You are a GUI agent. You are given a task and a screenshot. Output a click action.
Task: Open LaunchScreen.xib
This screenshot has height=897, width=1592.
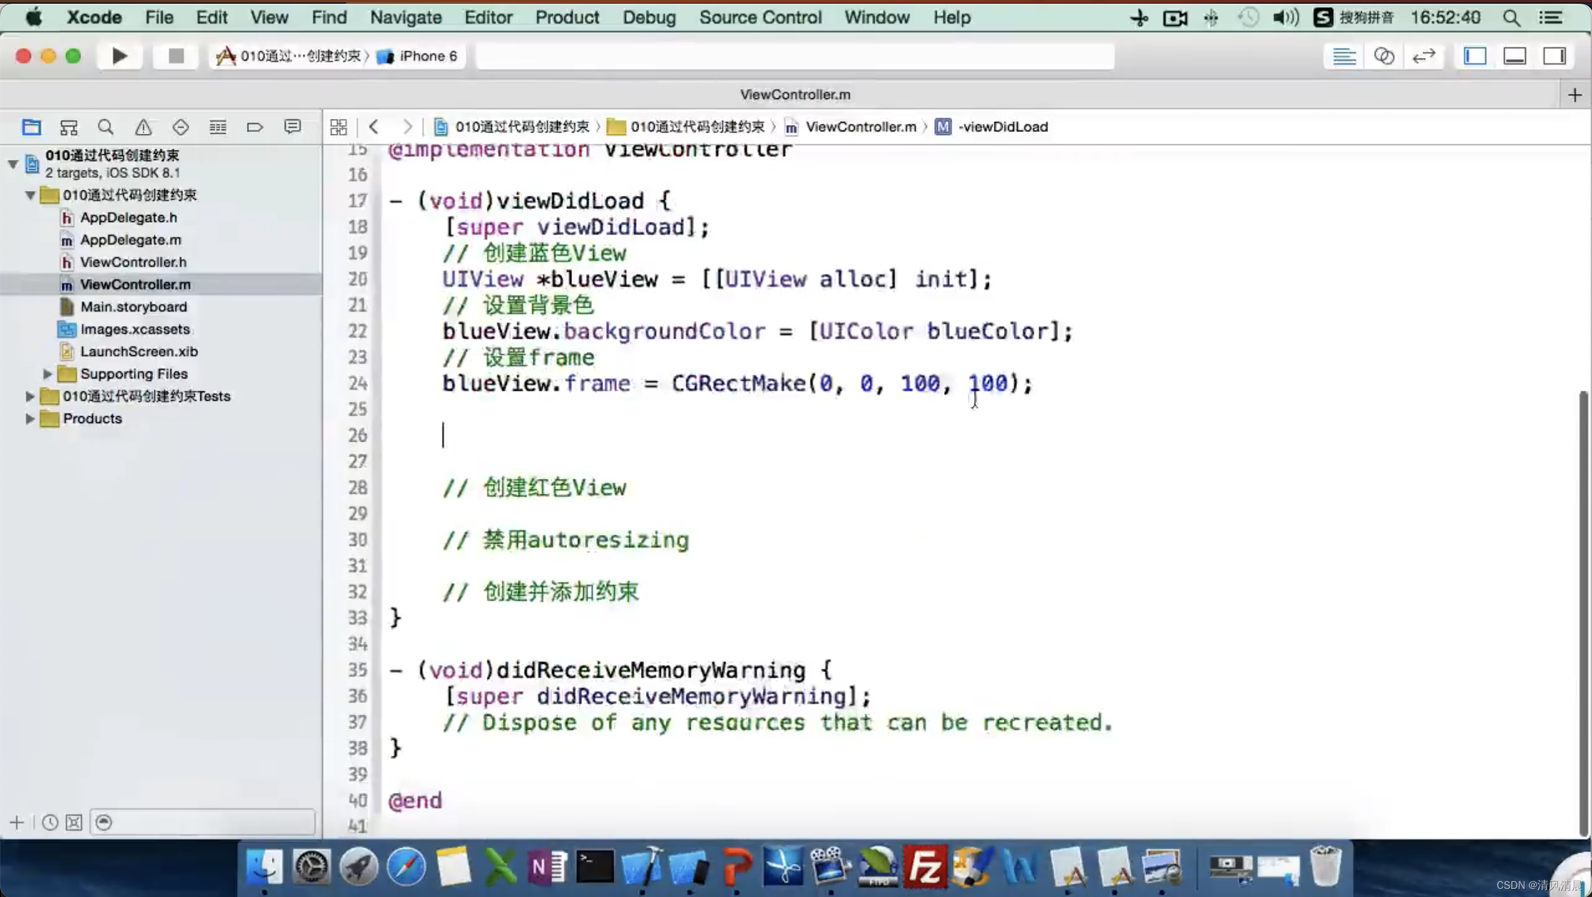click(139, 352)
